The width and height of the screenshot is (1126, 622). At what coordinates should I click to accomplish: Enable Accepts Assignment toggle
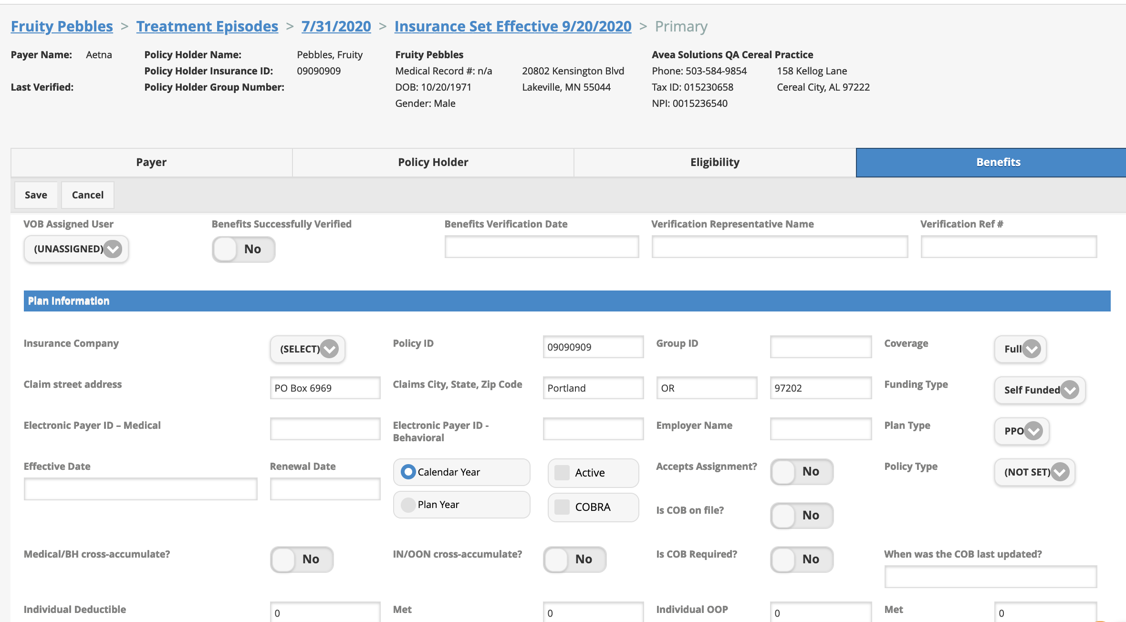coord(802,472)
